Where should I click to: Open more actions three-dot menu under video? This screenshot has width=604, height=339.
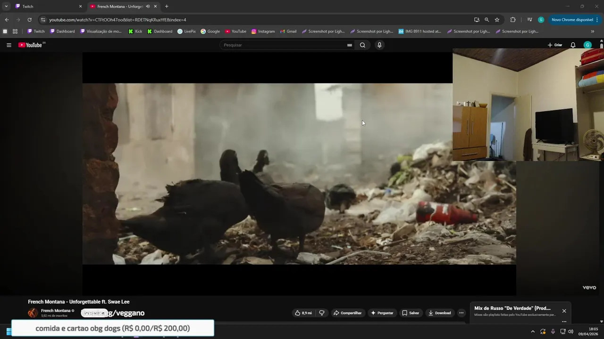(461, 313)
